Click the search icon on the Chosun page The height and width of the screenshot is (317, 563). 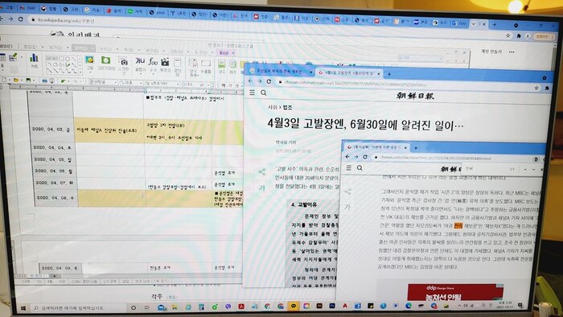264,93
